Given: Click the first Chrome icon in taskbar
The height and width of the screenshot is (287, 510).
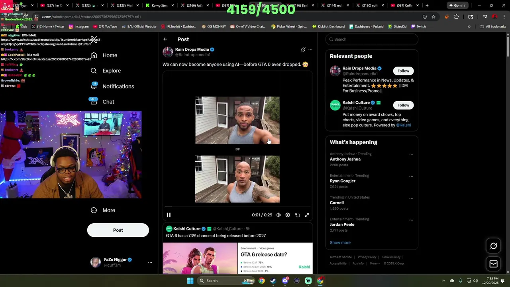Looking at the screenshot, I should (261, 281).
